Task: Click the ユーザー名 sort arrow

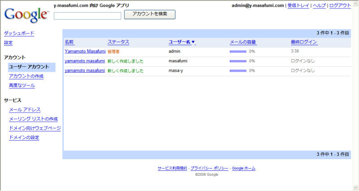Action: pyautogui.click(x=193, y=42)
